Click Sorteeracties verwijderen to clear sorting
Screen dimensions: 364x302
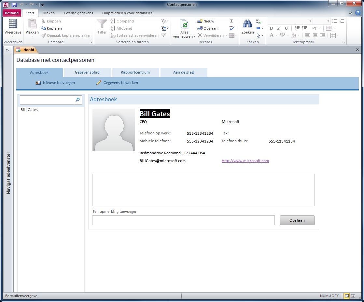point(134,35)
